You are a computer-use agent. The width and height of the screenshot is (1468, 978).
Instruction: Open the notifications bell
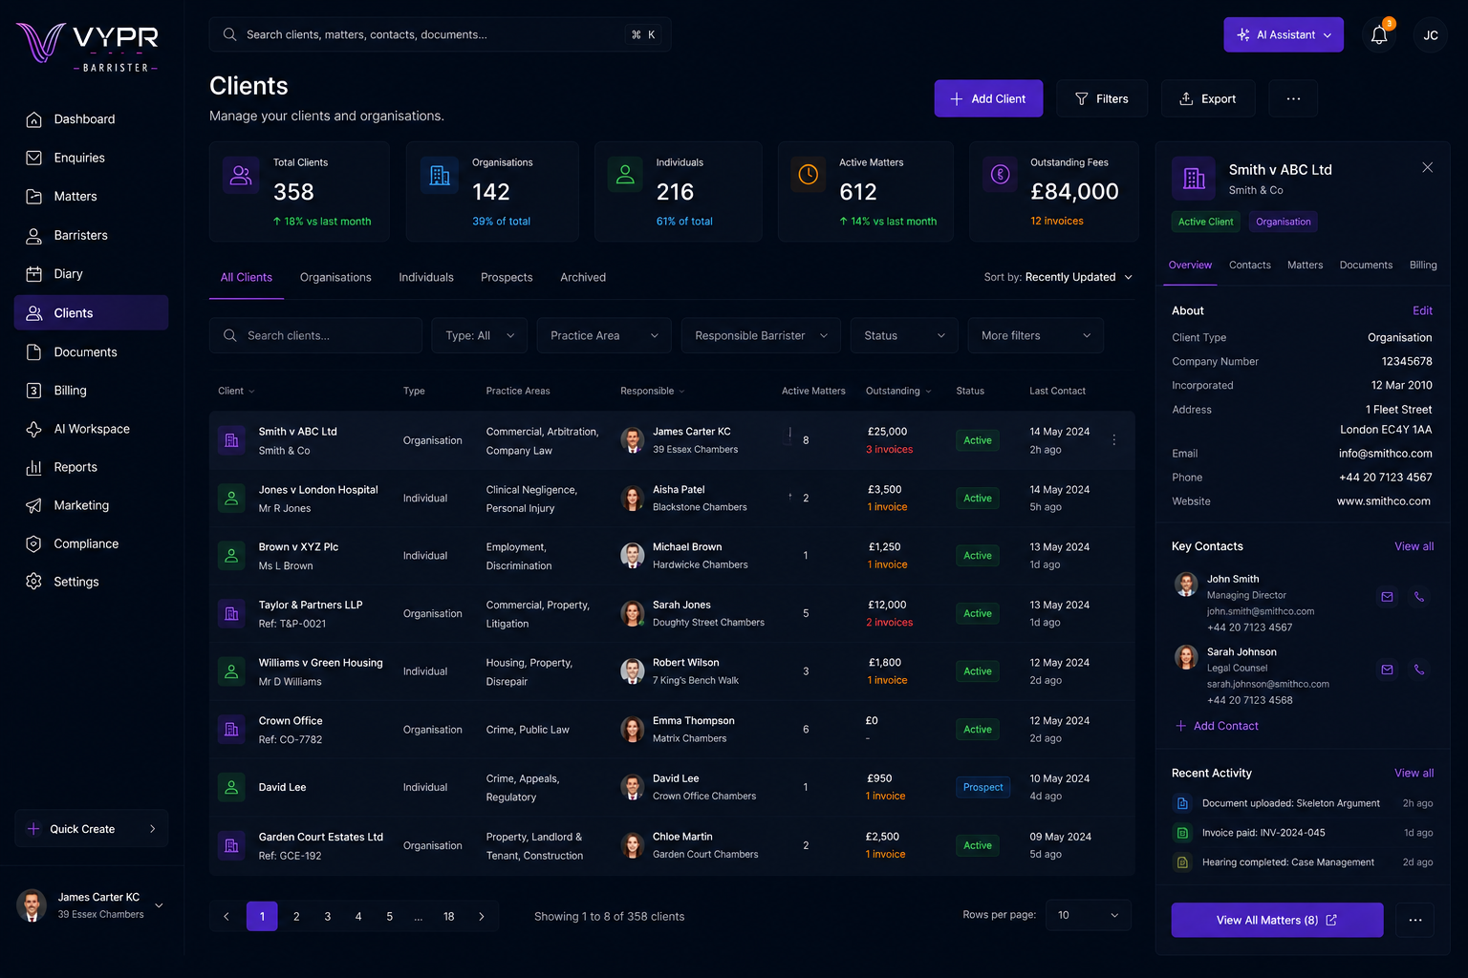tap(1379, 34)
